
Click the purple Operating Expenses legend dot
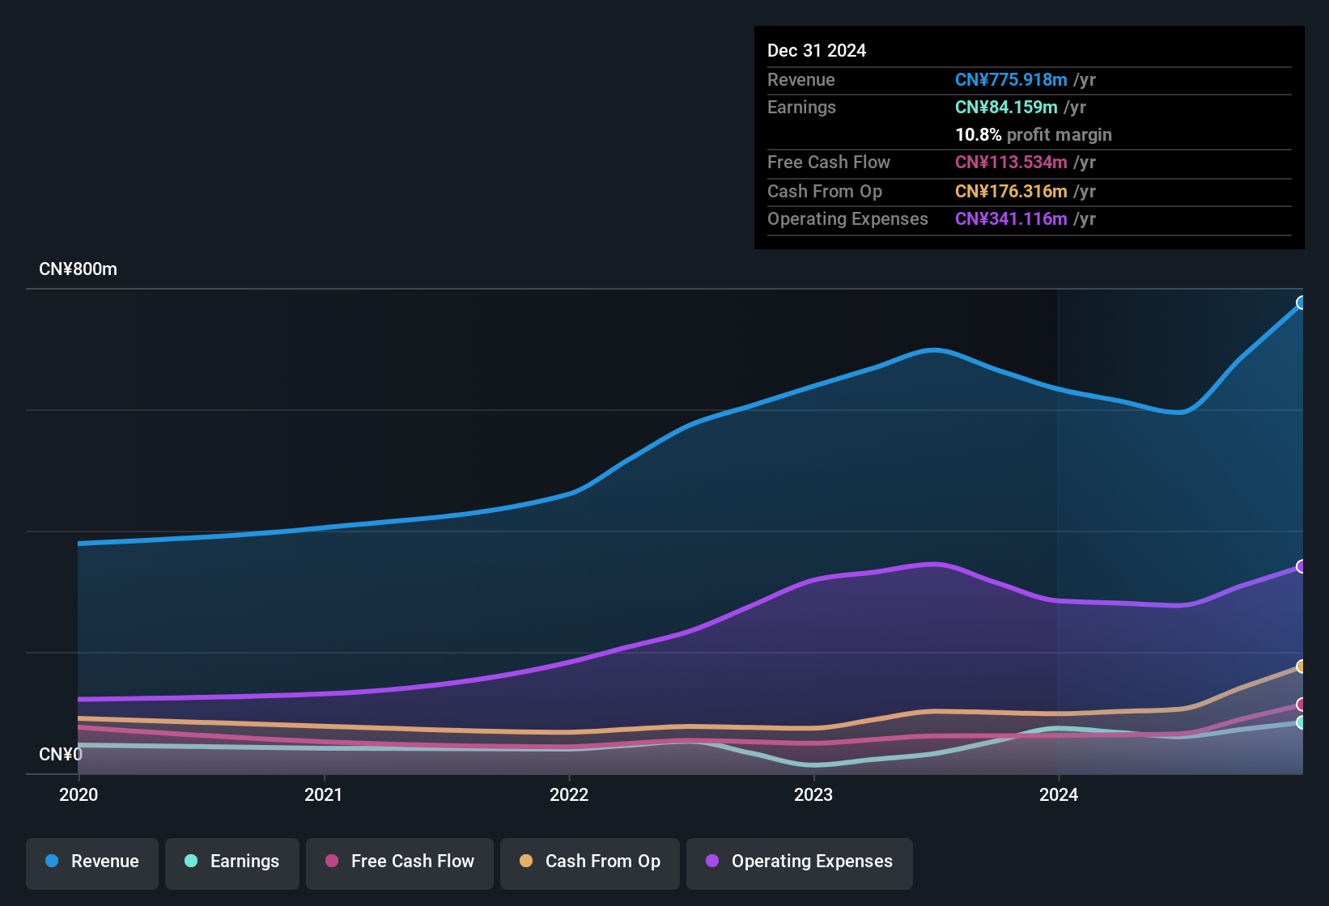pos(711,862)
